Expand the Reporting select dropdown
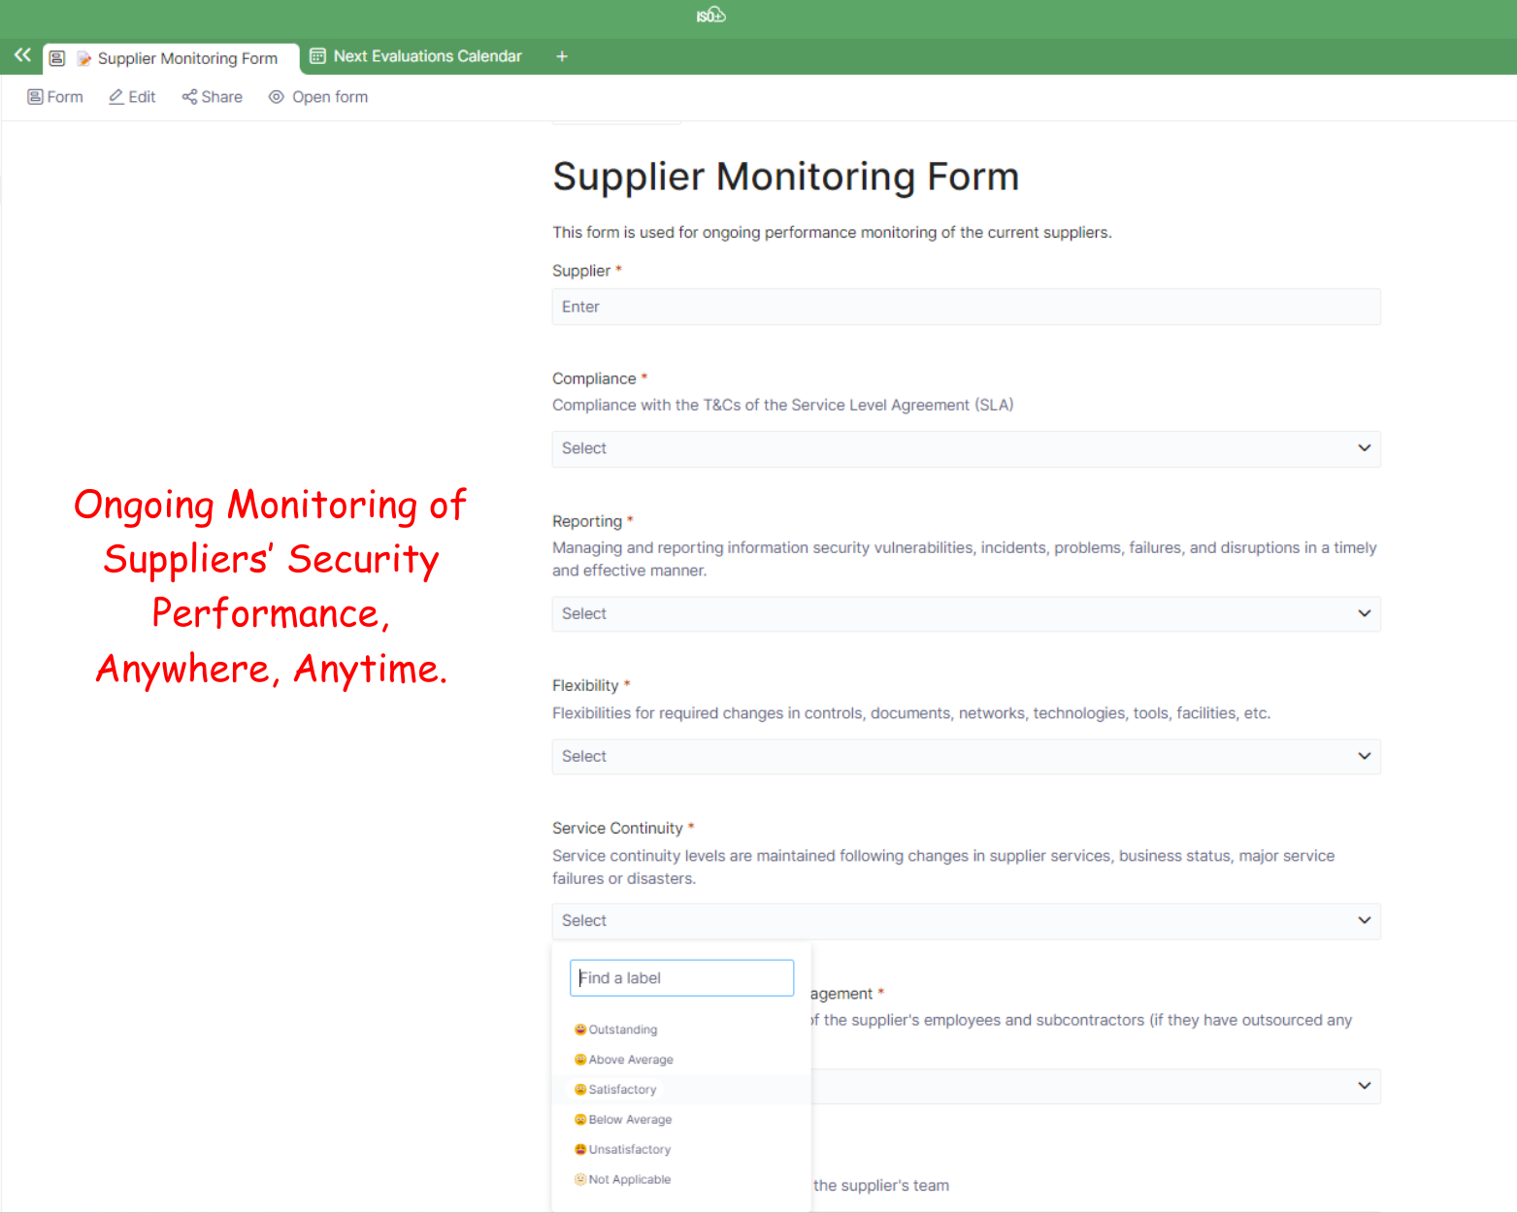Viewport: 1517px width, 1213px height. point(966,613)
